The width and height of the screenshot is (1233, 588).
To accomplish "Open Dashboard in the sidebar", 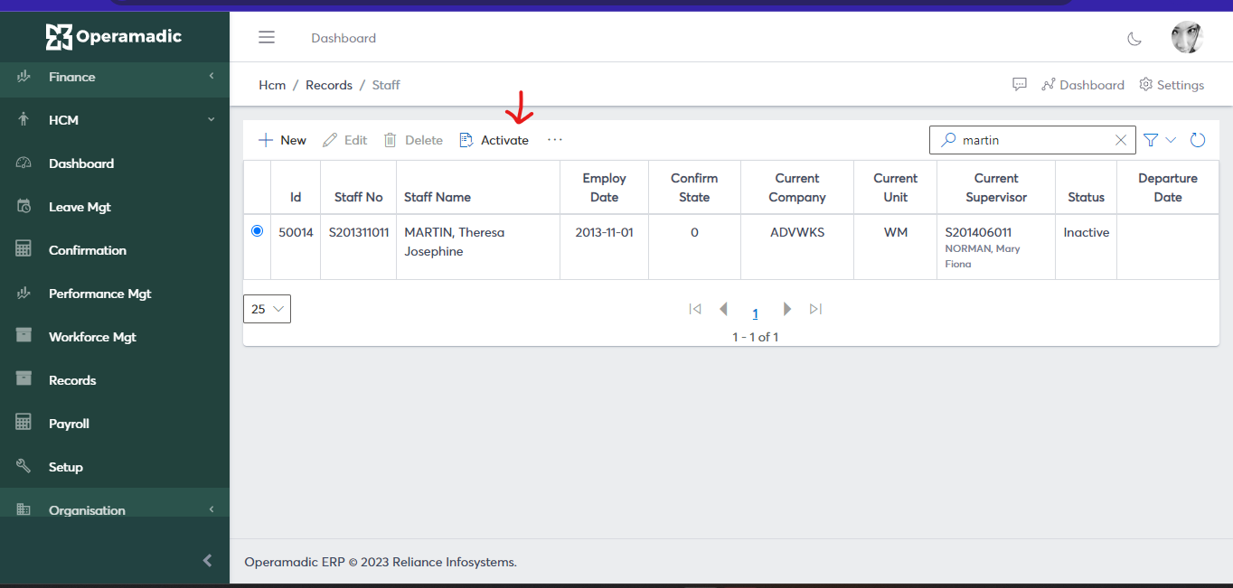I will coord(115,163).
